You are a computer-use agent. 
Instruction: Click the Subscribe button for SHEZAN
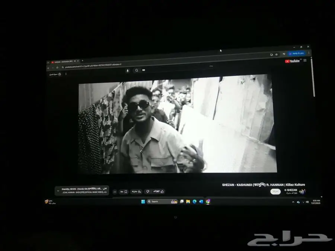pos(275,192)
